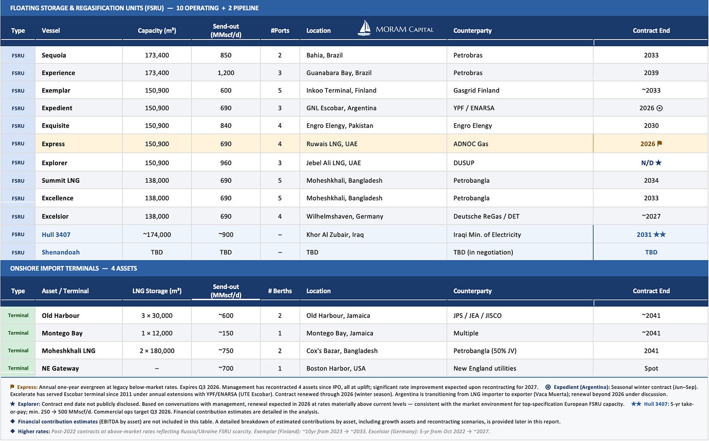Select the Excellence vessel name

[57, 198]
